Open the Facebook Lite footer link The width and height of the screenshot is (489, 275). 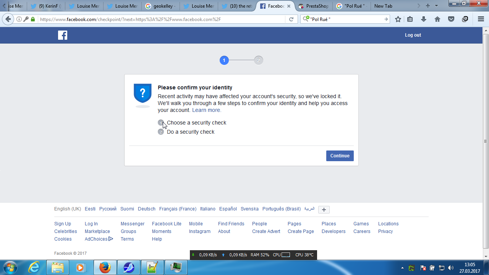167,224
